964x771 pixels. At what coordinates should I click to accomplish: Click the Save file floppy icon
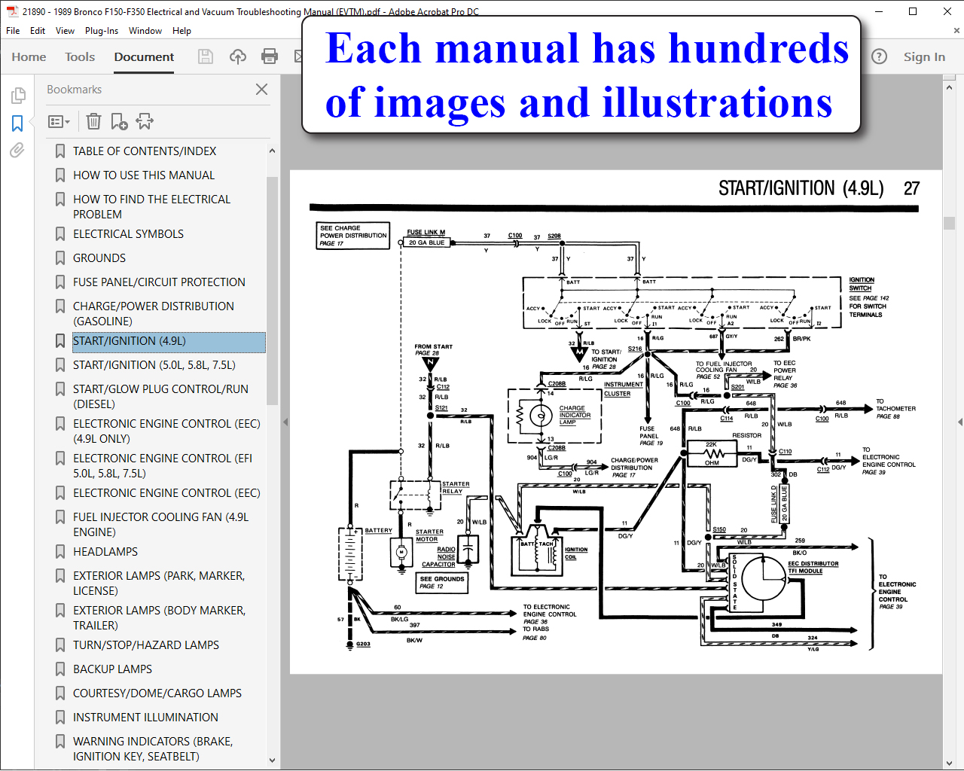[205, 56]
